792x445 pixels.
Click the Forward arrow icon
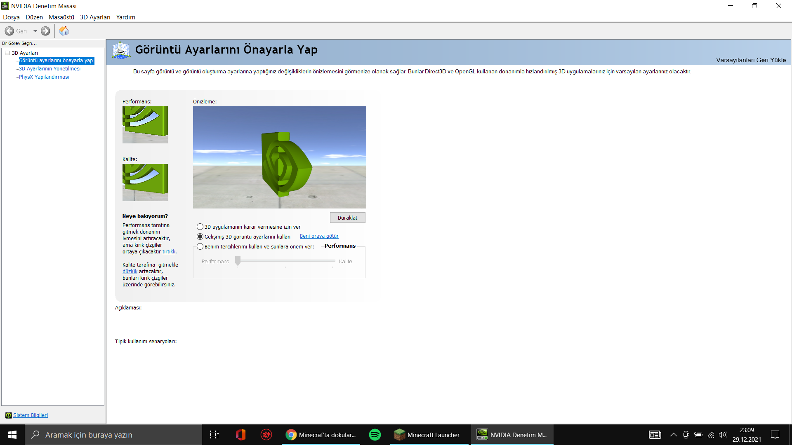point(45,31)
